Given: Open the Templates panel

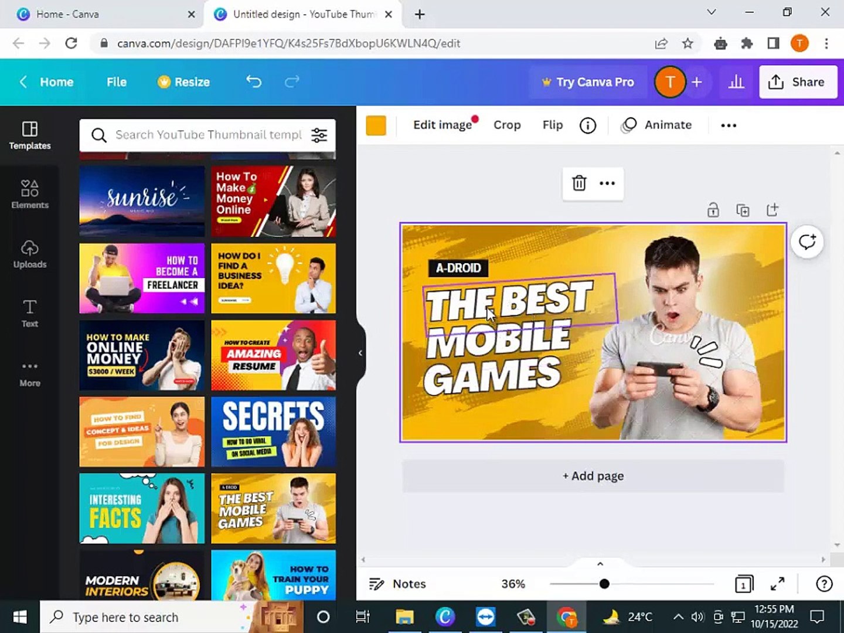Looking at the screenshot, I should (x=29, y=135).
